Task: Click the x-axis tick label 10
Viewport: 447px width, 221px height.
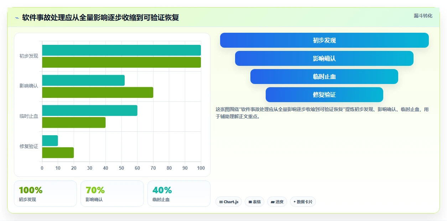Action: pyautogui.click(x=58, y=168)
